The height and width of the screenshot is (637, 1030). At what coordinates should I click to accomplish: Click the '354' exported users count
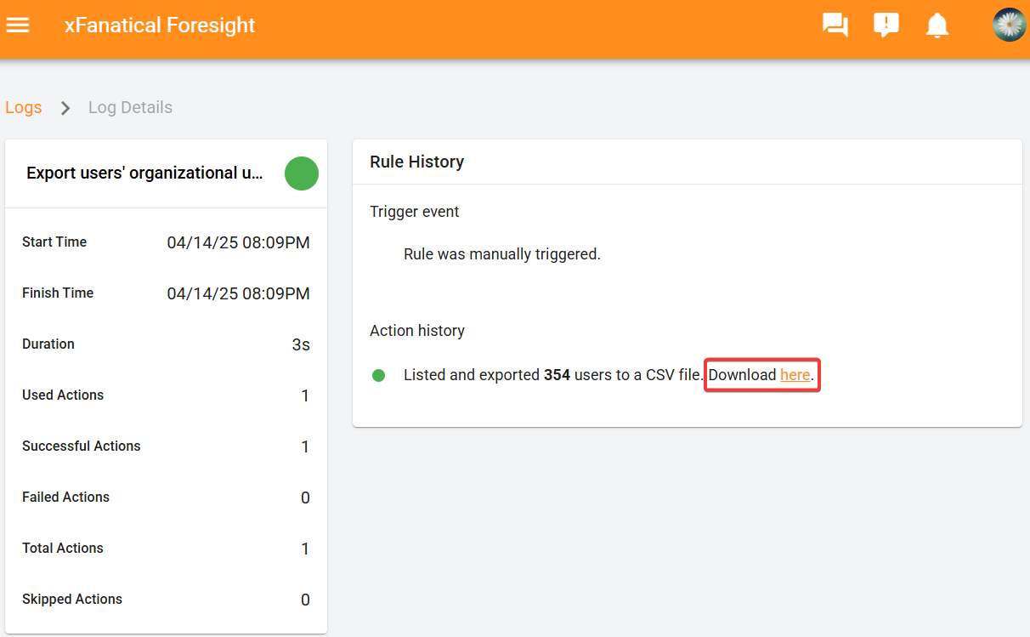(x=557, y=375)
